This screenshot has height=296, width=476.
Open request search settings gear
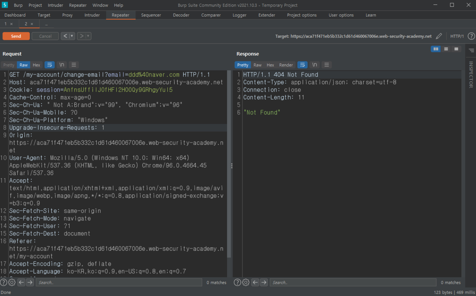12,282
